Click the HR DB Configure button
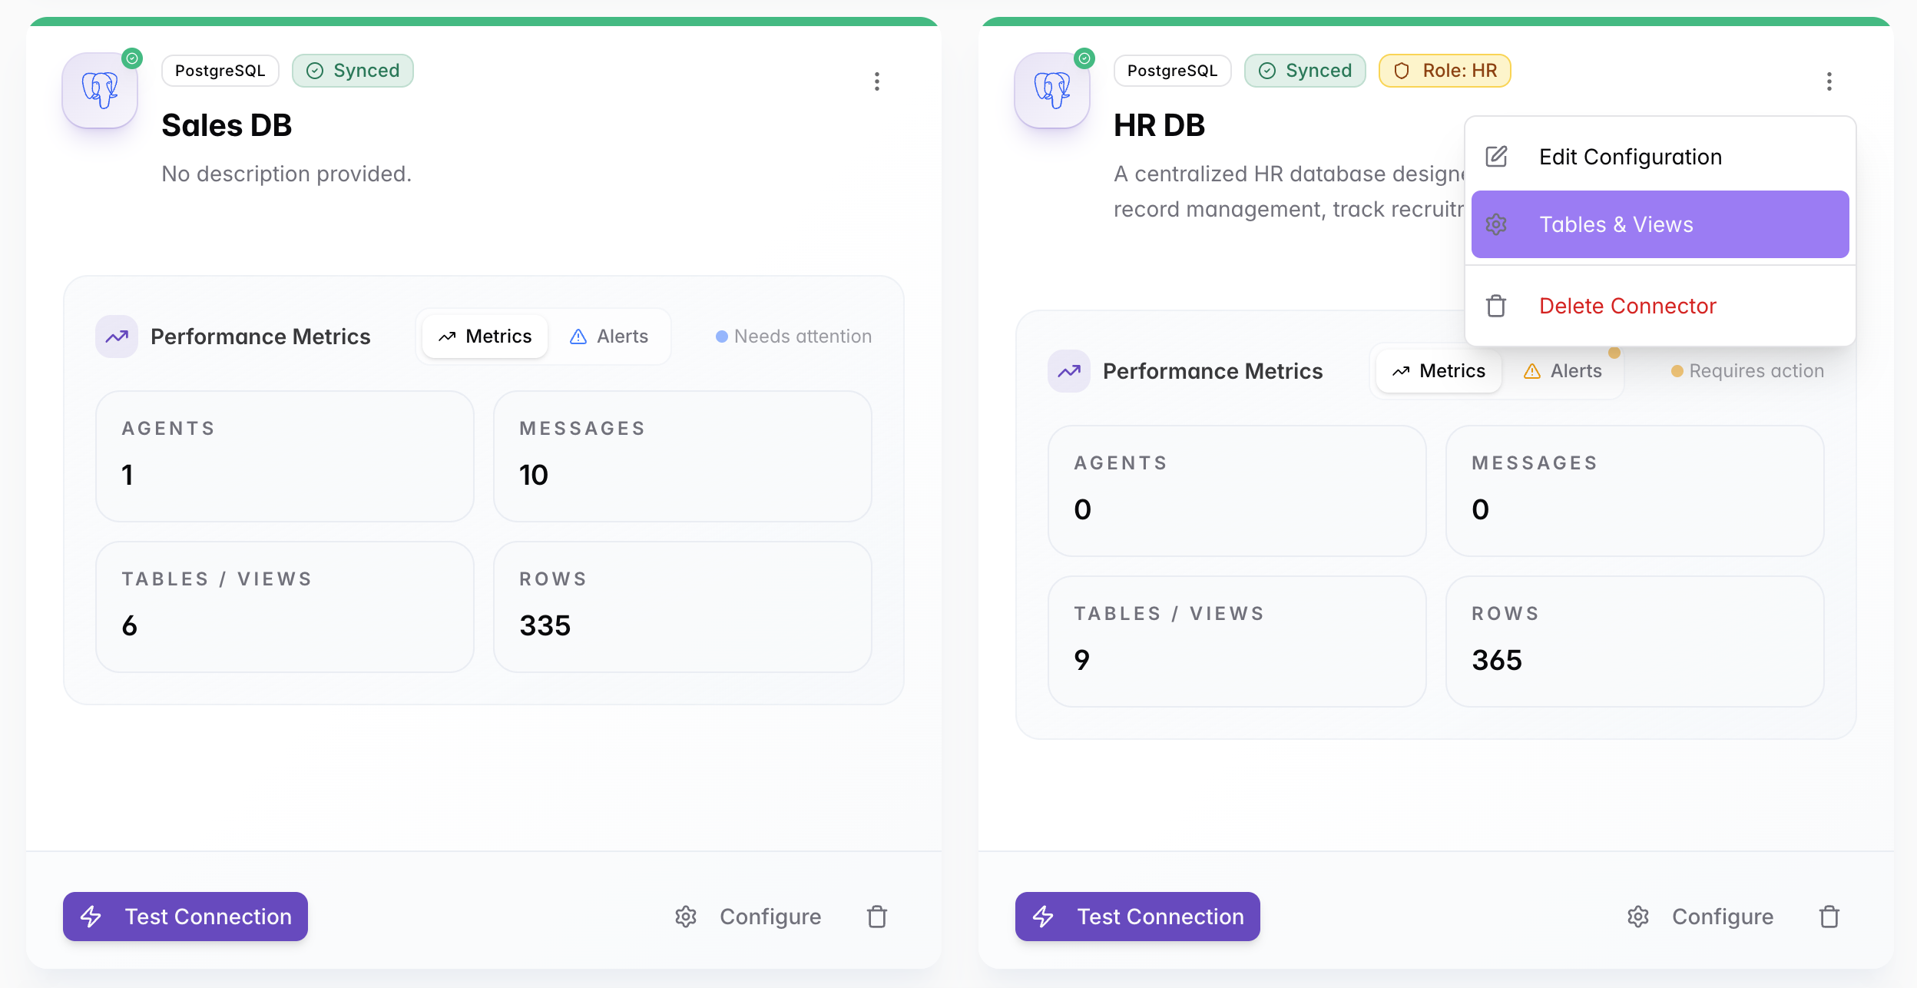This screenshot has height=988, width=1917. click(1700, 917)
